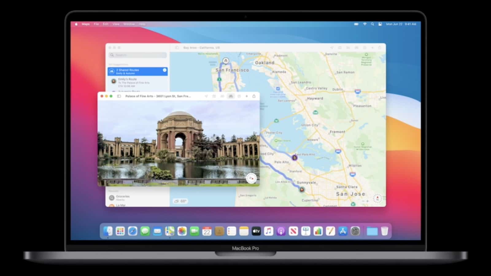Open Maps from the Dock

click(x=170, y=231)
